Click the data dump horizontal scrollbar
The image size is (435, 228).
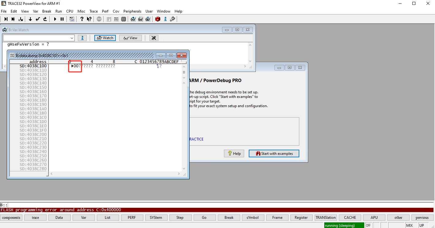115,174
